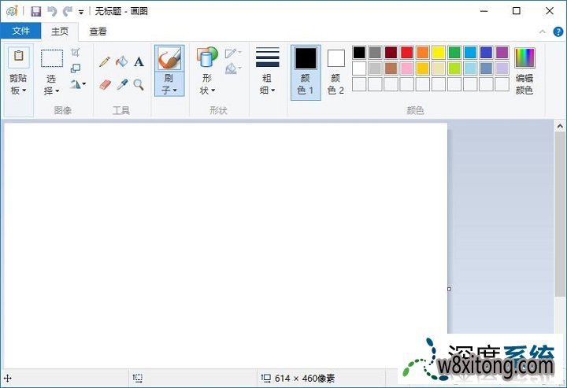Viewport: 567px width, 388px height.
Task: Select the Magnifier tool
Action: [139, 84]
